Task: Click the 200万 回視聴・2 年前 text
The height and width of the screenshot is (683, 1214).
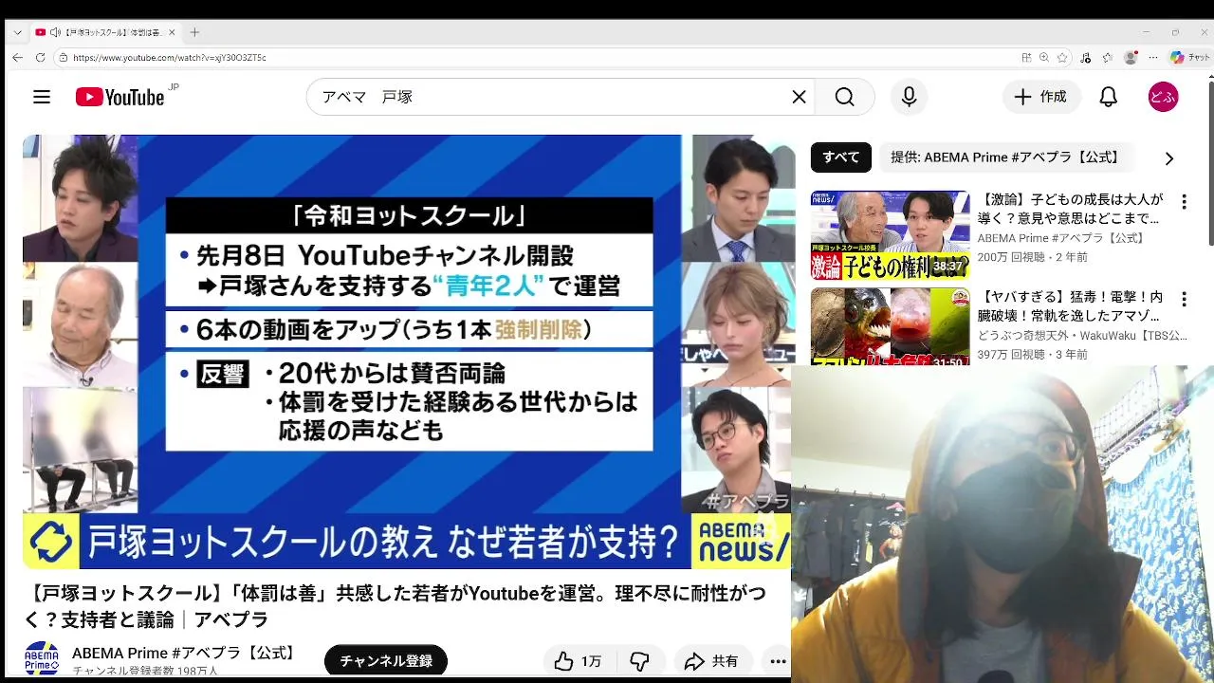Action: (1033, 257)
